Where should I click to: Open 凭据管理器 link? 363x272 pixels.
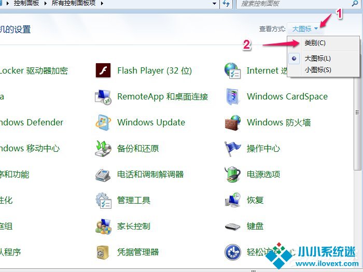tap(138, 252)
